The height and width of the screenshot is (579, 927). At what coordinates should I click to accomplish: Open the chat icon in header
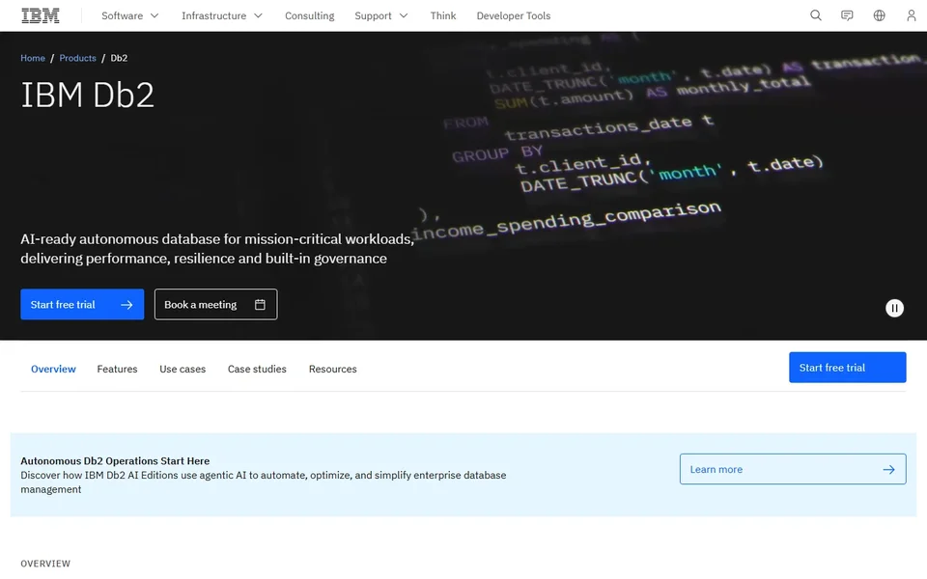(x=847, y=15)
